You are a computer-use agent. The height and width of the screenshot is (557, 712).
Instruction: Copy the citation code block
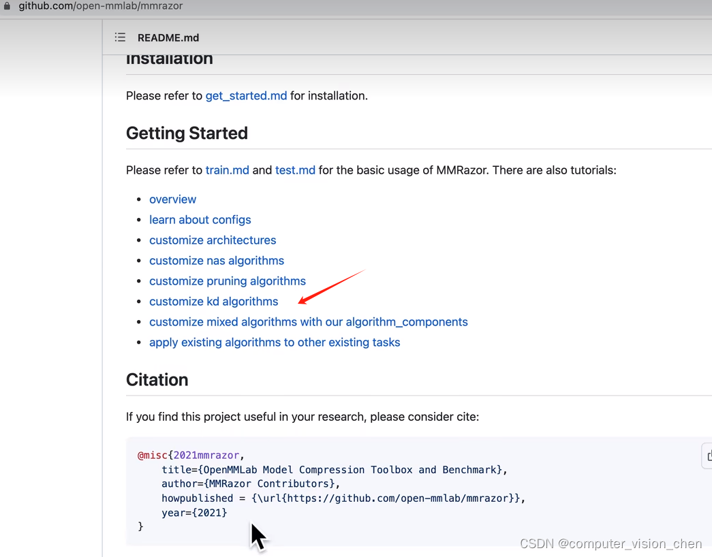[x=709, y=456]
